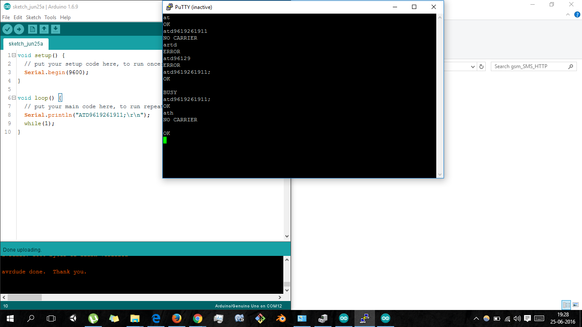Open Explorer help question mark icon

coord(577,14)
